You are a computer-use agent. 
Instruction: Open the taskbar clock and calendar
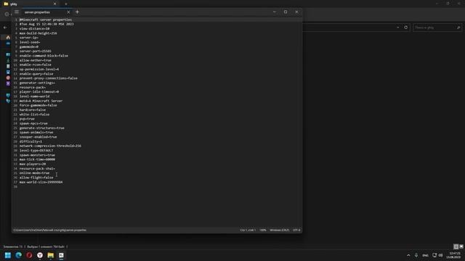[x=453, y=255]
